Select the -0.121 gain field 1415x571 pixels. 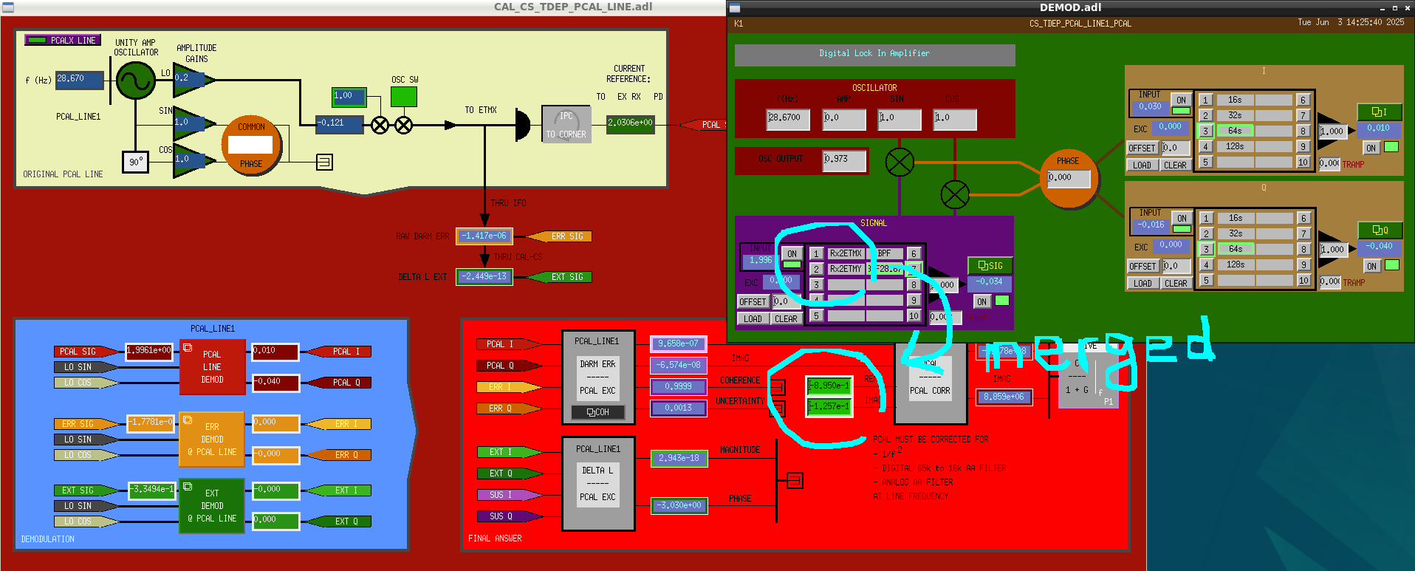(x=340, y=125)
